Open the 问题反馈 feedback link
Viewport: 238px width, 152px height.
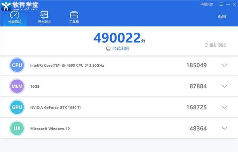click(207, 4)
